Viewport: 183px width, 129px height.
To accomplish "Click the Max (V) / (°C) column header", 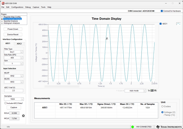I will (86, 104).
